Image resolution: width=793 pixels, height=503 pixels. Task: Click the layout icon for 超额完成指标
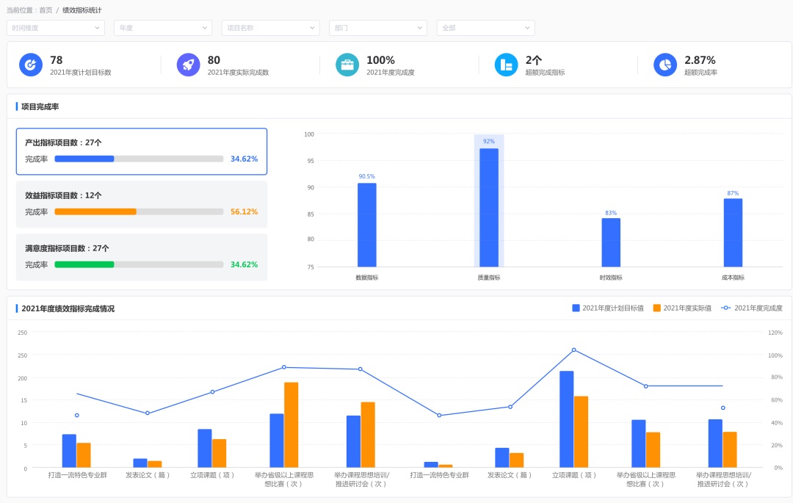click(x=506, y=65)
